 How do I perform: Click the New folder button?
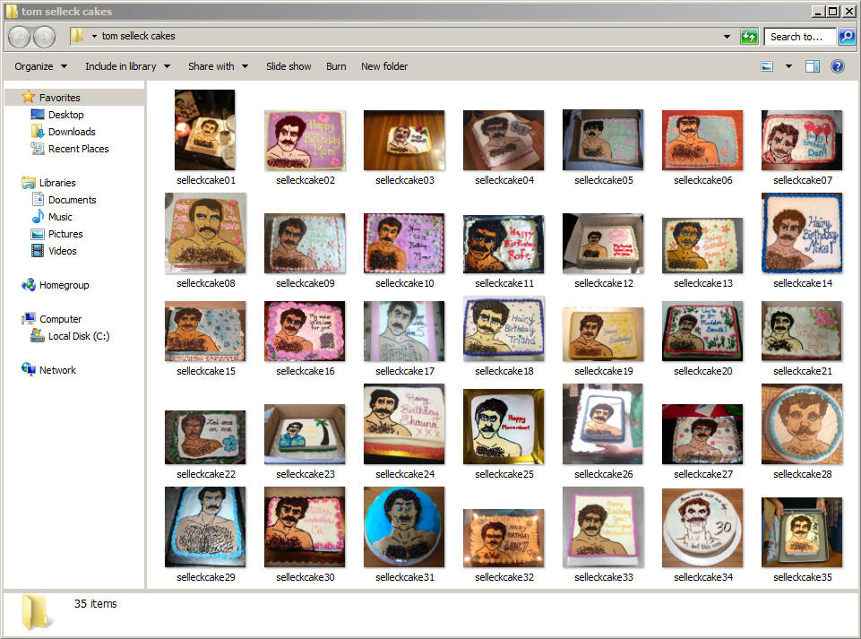[x=384, y=66]
